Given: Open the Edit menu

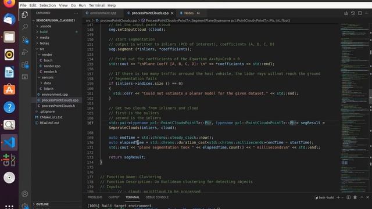Looking at the screenshot, I should [x=33, y=5].
